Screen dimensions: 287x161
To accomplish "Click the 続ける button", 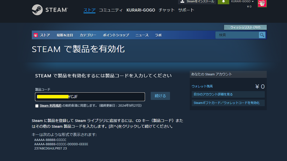I will coord(160,96).
